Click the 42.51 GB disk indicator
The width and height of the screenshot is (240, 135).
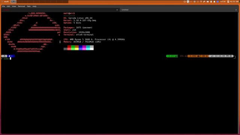tap(233, 1)
